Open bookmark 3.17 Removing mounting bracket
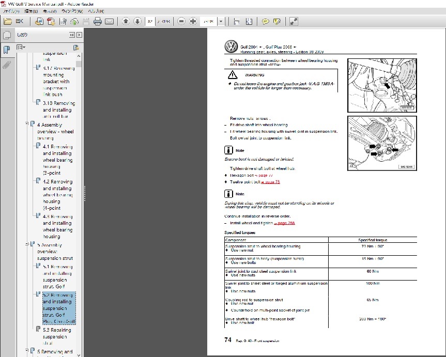The height and width of the screenshot is (357, 446). point(58,81)
